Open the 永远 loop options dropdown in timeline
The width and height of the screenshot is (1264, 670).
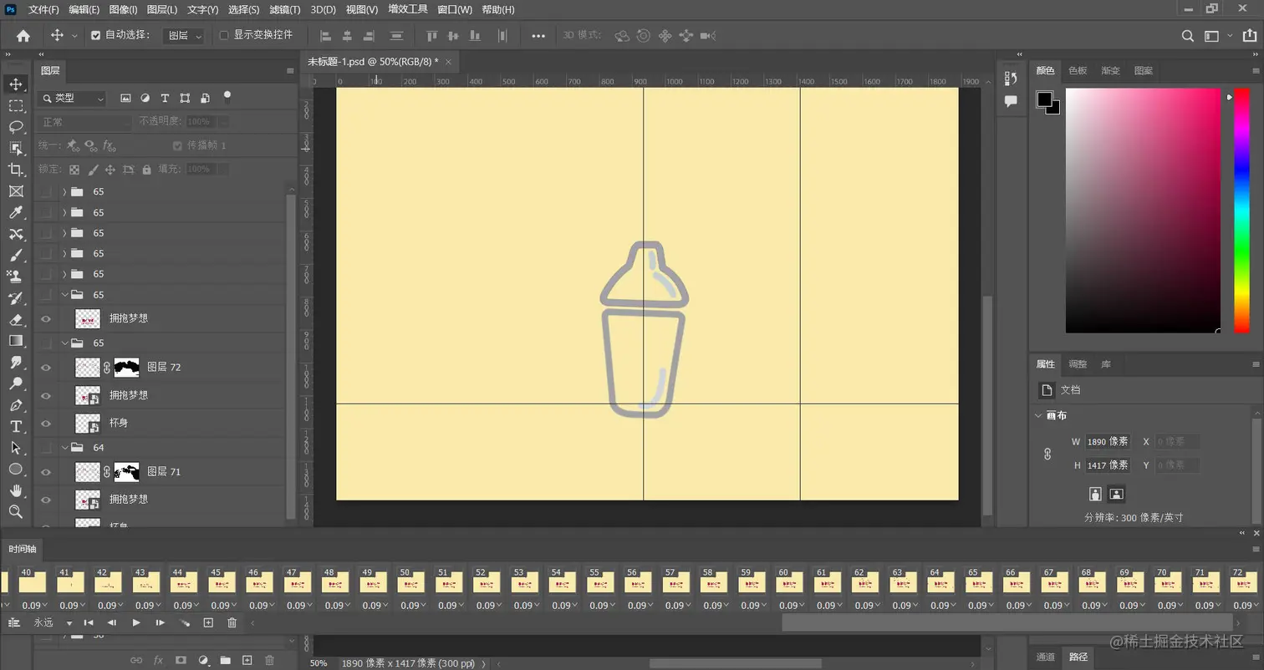(x=70, y=622)
